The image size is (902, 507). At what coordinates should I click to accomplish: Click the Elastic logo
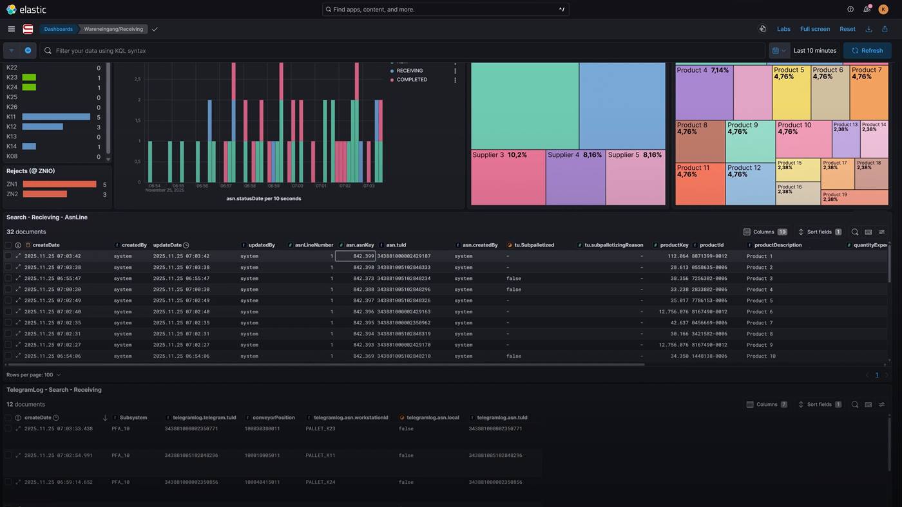coord(26,10)
